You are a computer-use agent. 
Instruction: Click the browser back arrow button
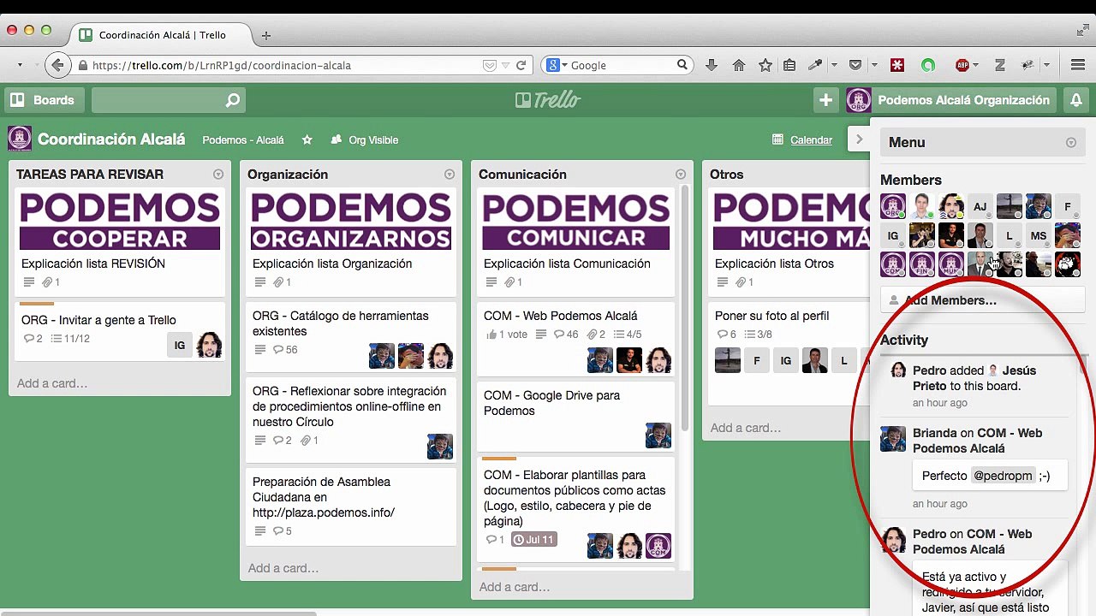(57, 65)
